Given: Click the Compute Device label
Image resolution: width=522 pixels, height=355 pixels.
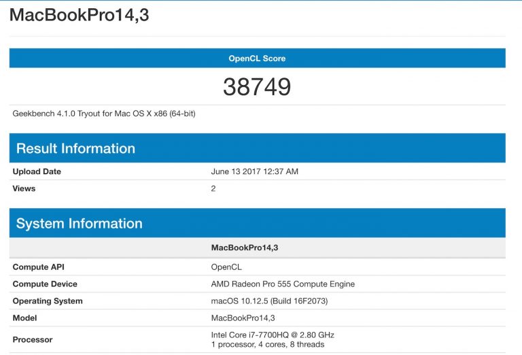Looking at the screenshot, I should (x=45, y=284).
